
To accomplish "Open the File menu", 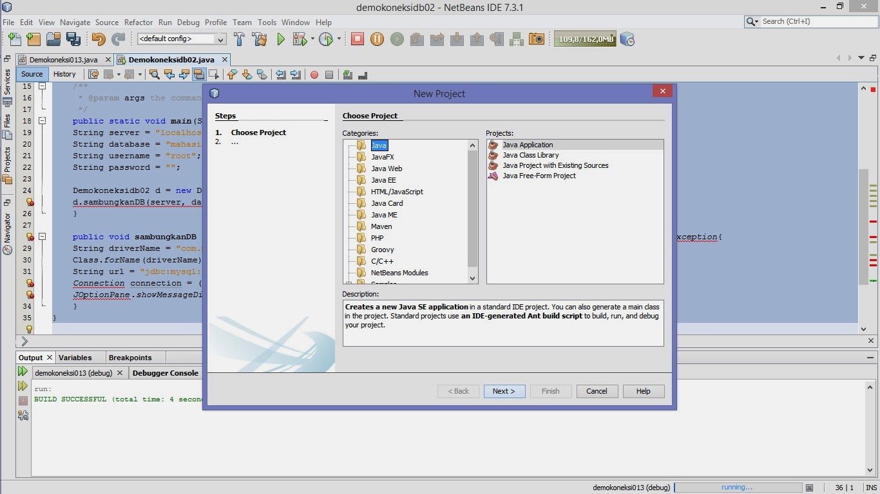I will click(8, 22).
